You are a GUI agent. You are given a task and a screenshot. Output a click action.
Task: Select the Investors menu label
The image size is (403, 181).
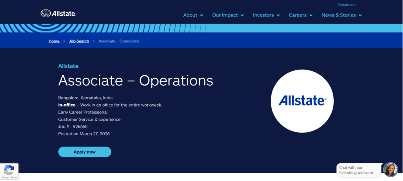pyautogui.click(x=263, y=15)
